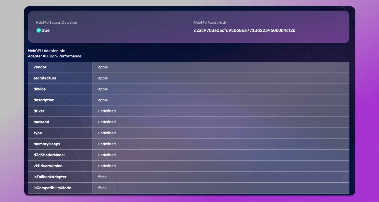Click the driver row showing undefined

click(x=107, y=111)
